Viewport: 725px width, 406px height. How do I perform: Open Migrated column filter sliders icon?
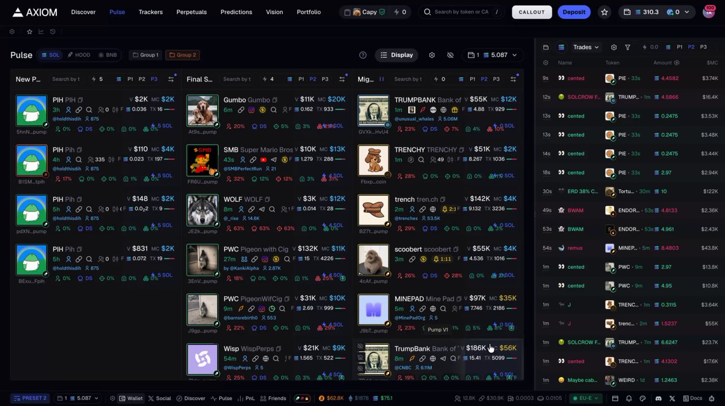tap(513, 79)
